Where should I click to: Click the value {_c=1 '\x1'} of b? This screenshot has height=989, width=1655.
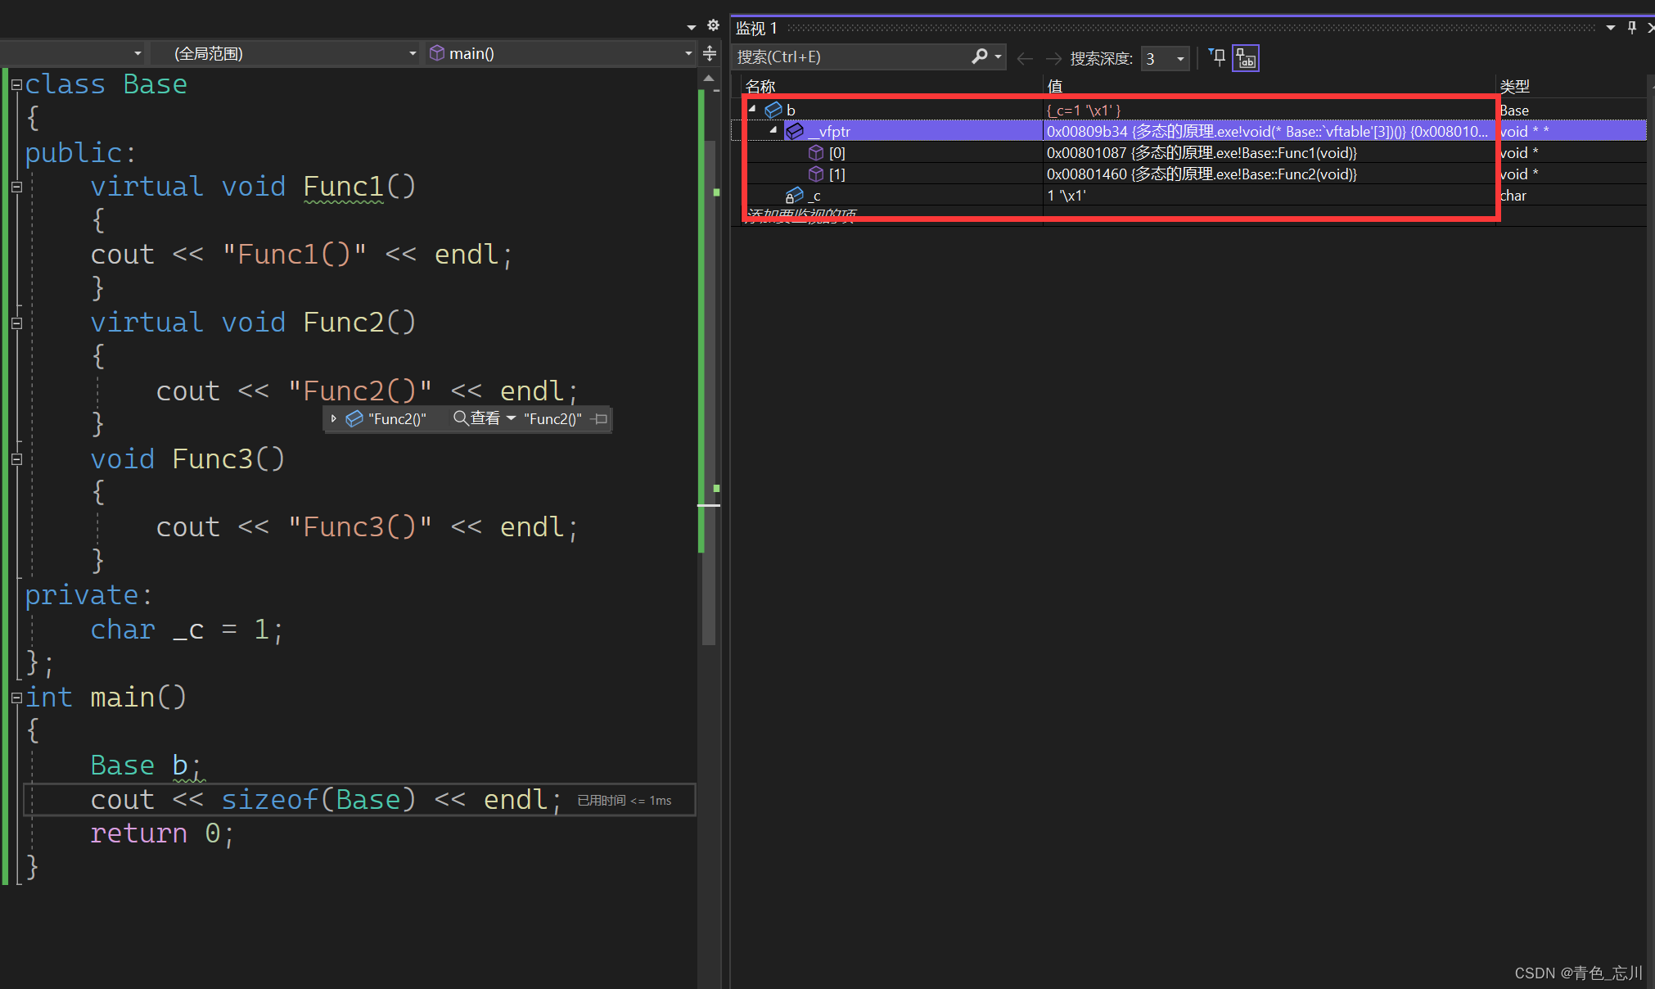point(1084,110)
